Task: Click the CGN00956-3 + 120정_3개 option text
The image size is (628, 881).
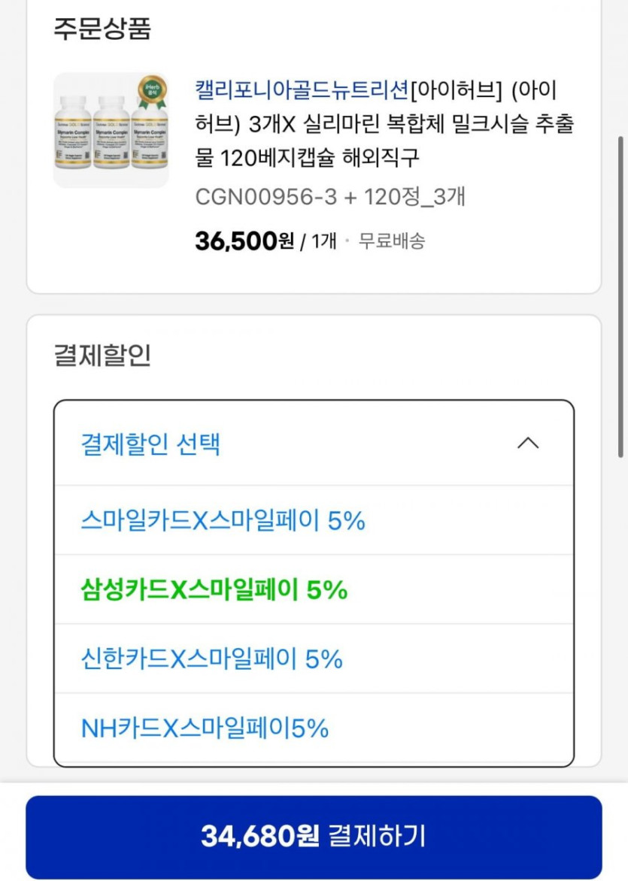Action: 330,196
